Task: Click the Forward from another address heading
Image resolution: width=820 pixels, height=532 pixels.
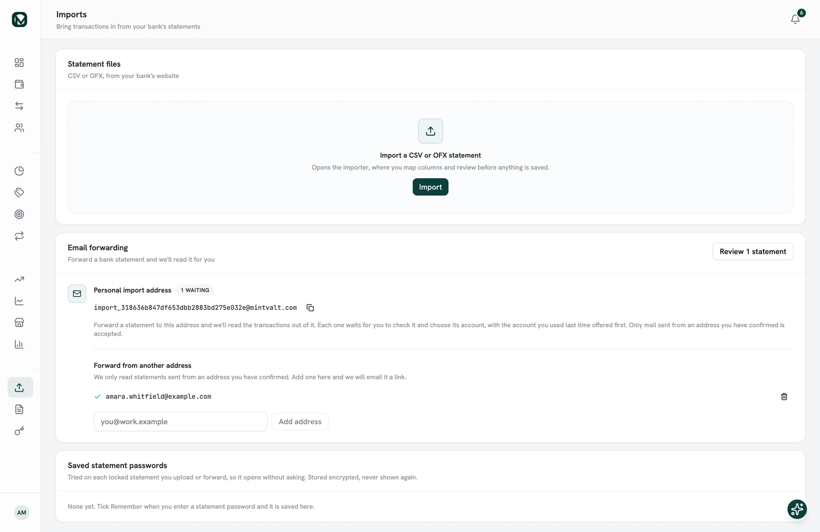Action: point(143,366)
